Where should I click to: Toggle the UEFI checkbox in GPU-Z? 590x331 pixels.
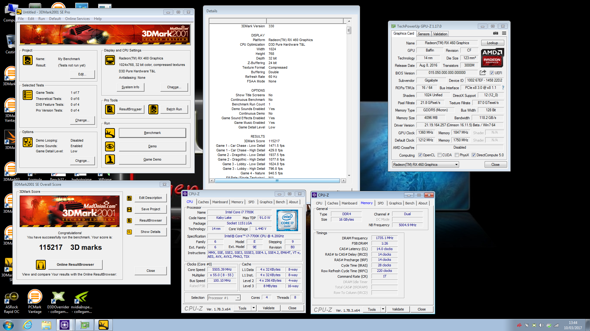492,73
